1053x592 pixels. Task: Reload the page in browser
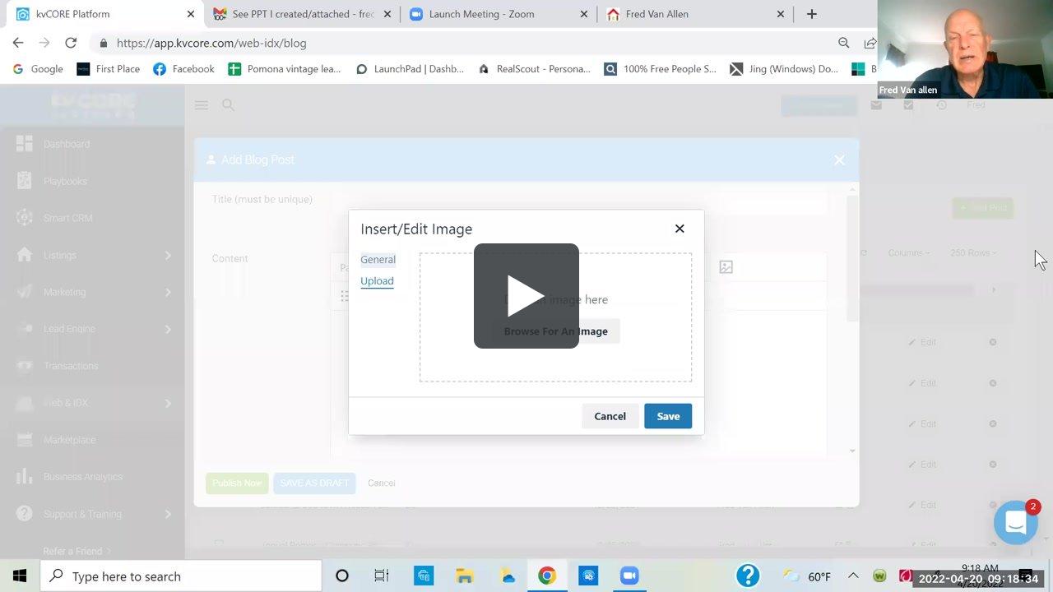coord(71,43)
